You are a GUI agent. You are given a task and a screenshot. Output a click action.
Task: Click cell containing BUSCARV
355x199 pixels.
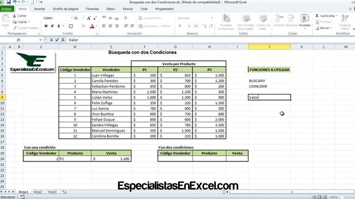[270, 81]
